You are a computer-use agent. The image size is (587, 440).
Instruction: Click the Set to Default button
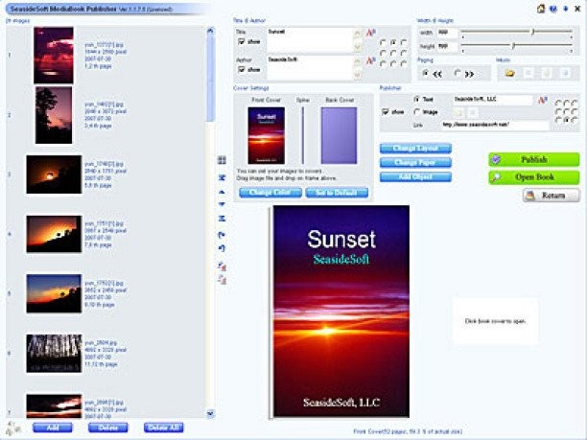coord(337,193)
